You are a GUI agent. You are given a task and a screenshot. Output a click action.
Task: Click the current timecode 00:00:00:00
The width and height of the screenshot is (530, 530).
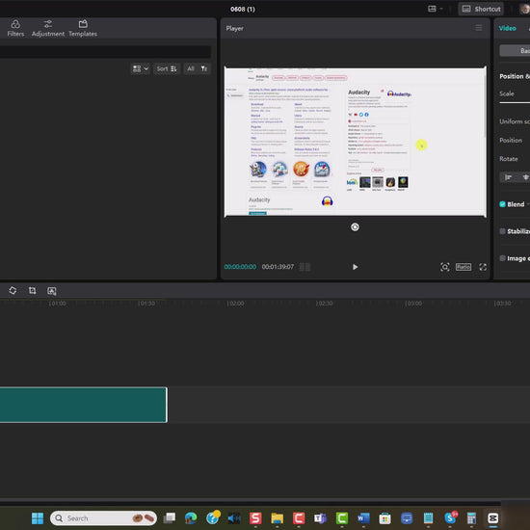240,267
